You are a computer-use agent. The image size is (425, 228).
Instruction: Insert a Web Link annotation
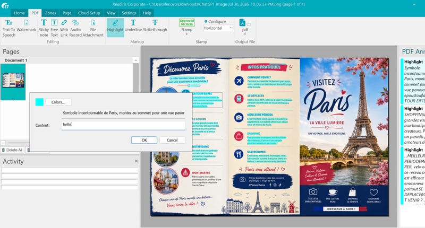pyautogui.click(x=64, y=28)
